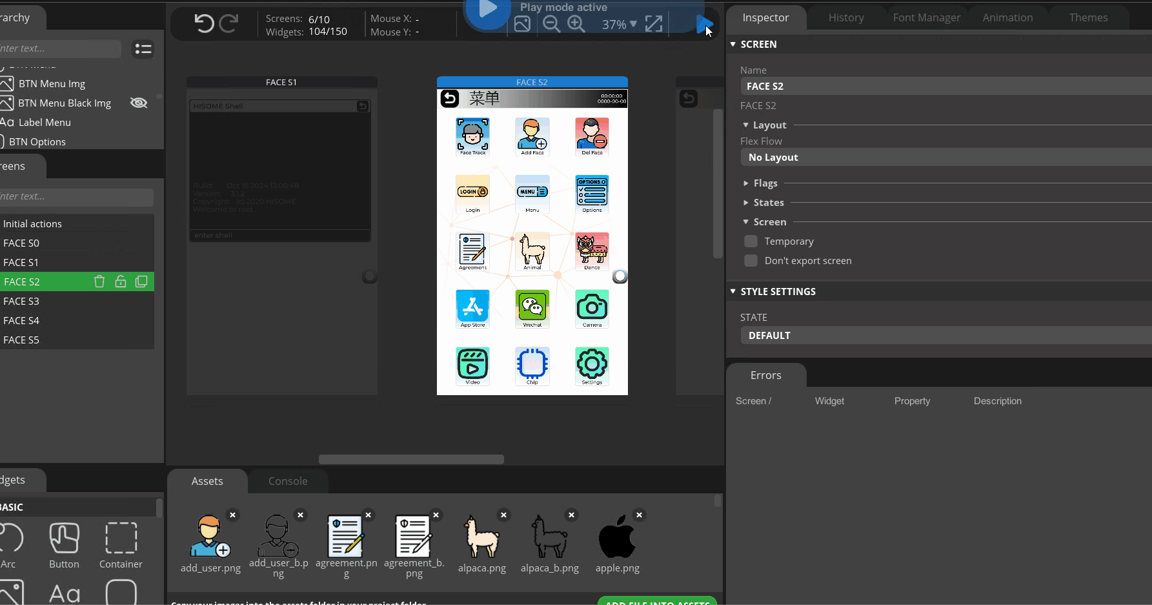Screen dimensions: 1152x605
Task: Delete the FACE S2 screen with the trash icon
Action: click(x=99, y=282)
